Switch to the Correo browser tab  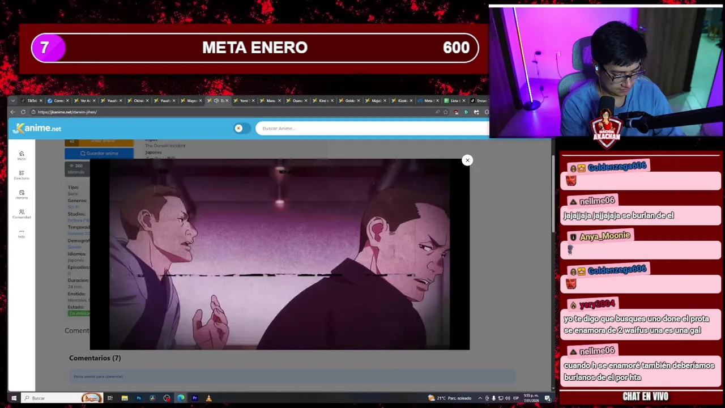click(58, 100)
